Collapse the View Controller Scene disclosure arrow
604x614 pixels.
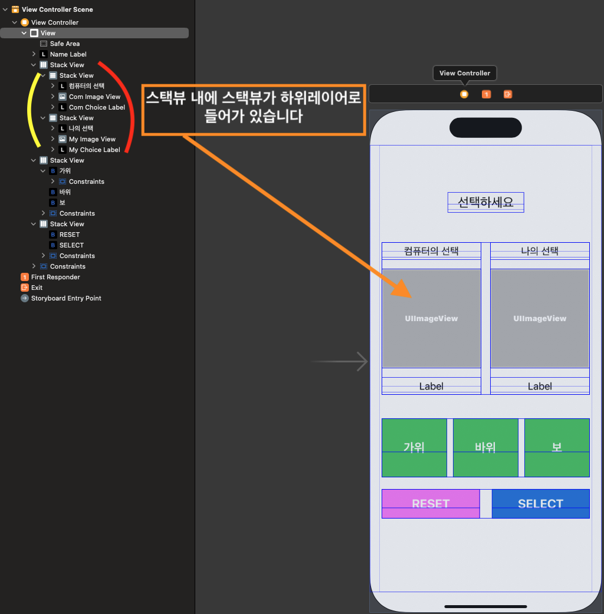coord(5,9)
